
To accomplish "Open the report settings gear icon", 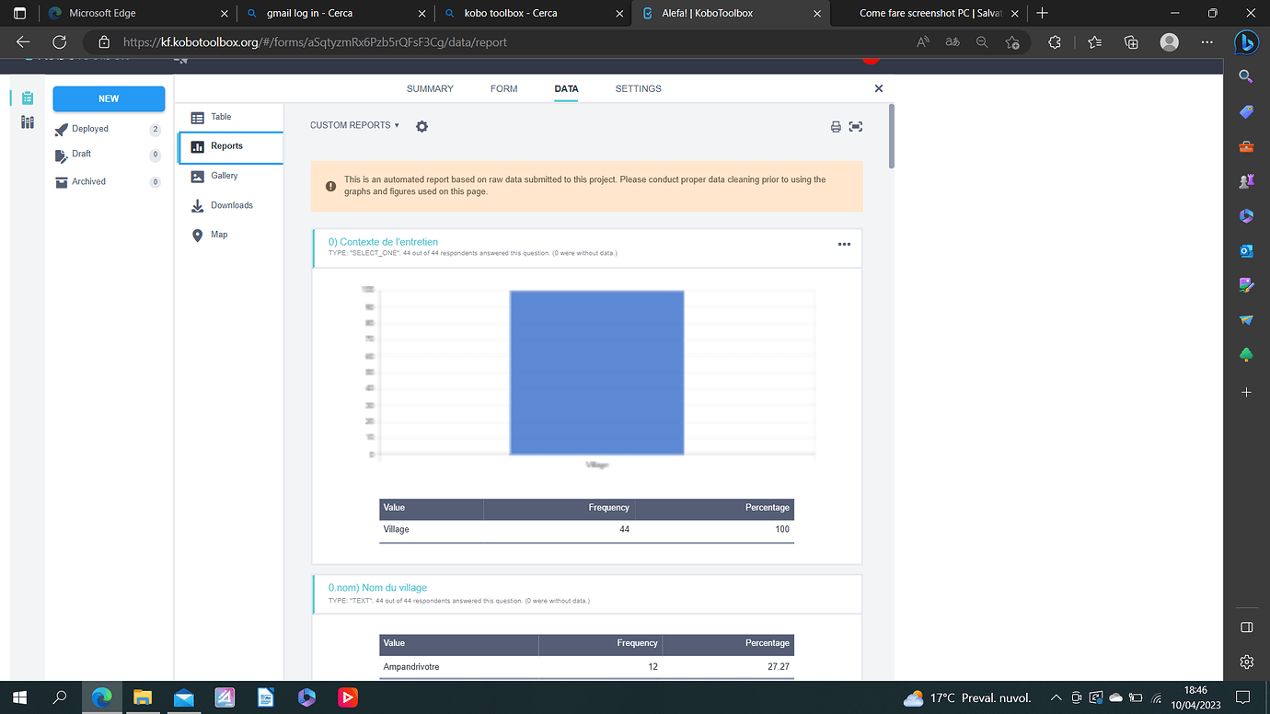I will pos(421,126).
